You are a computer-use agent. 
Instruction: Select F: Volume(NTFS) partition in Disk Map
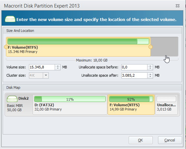click(131, 105)
